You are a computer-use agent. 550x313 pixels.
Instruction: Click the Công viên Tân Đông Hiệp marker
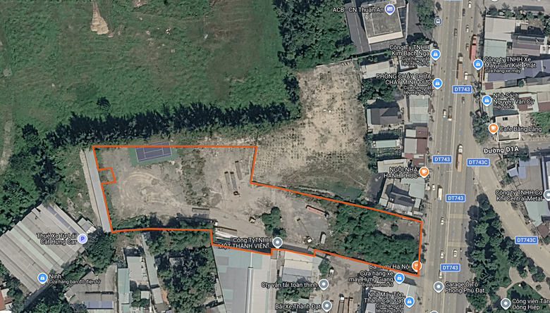tap(506, 303)
